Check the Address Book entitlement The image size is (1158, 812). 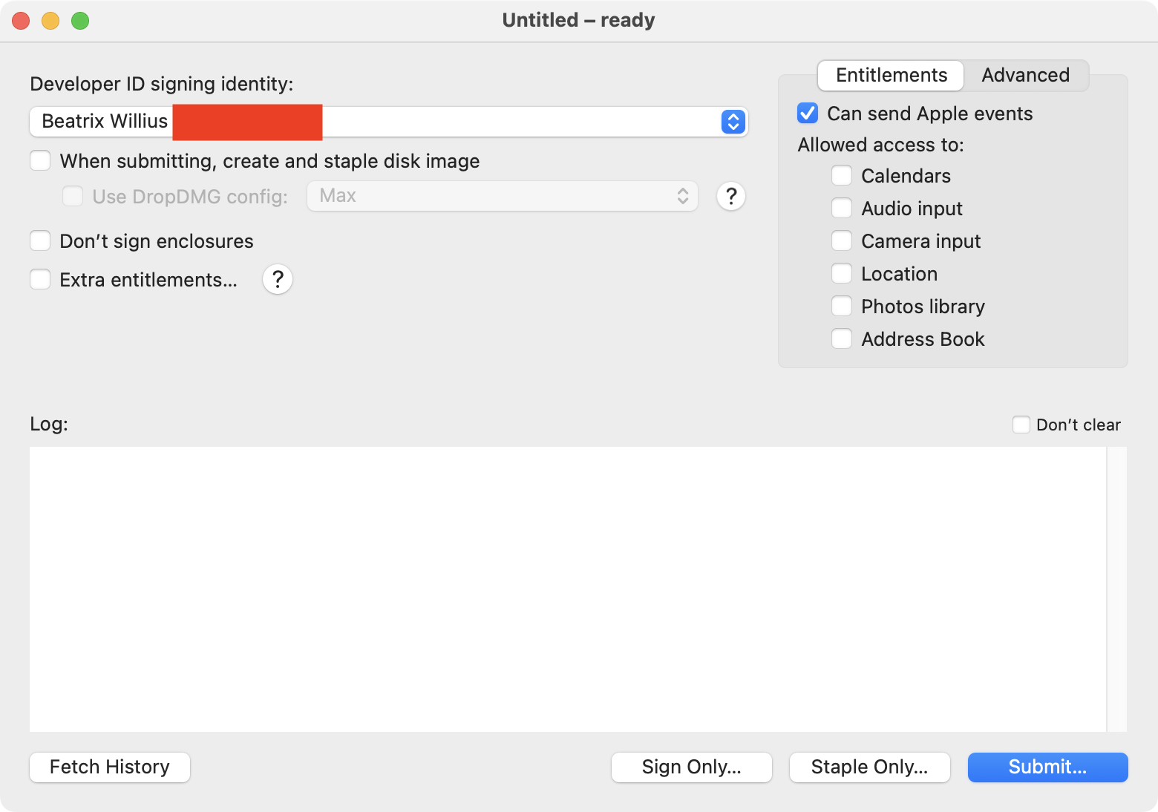842,339
